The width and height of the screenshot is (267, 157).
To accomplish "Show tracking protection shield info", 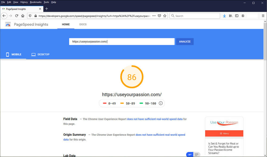I will [30, 16].
